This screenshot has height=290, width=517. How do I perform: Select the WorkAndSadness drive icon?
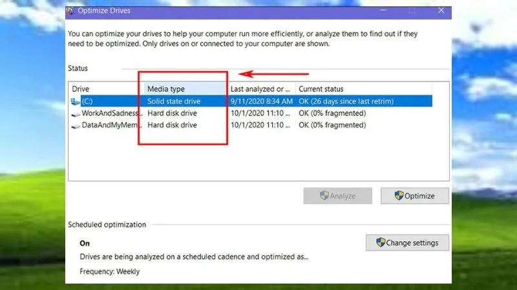tap(76, 114)
